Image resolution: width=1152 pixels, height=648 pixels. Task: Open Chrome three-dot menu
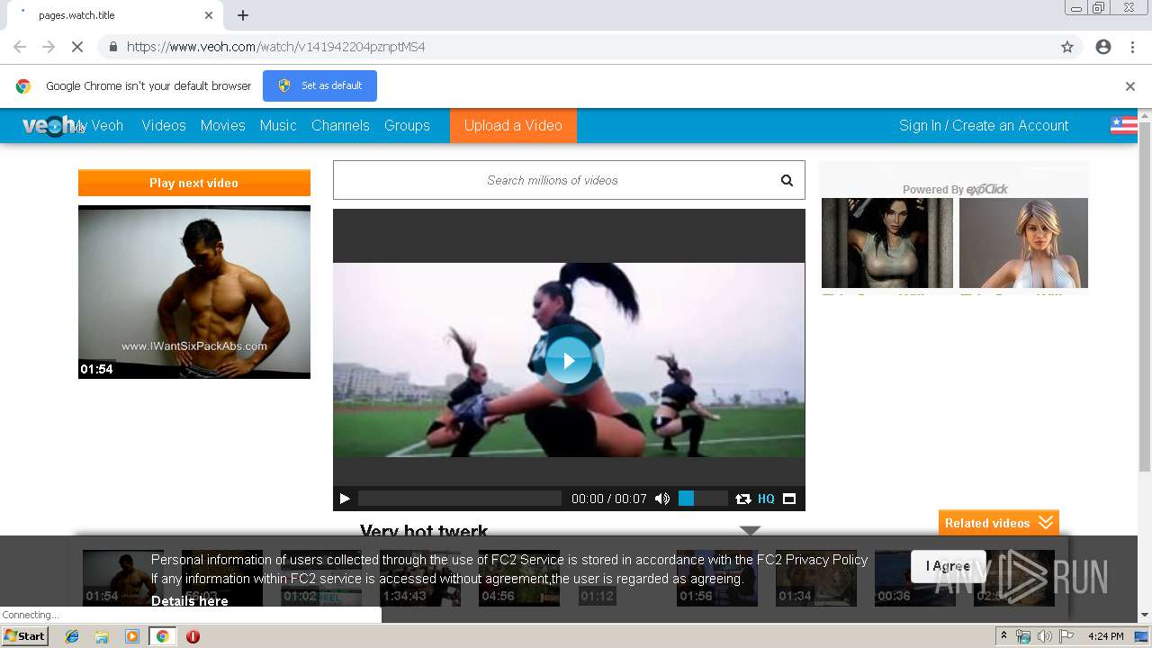[x=1132, y=47]
